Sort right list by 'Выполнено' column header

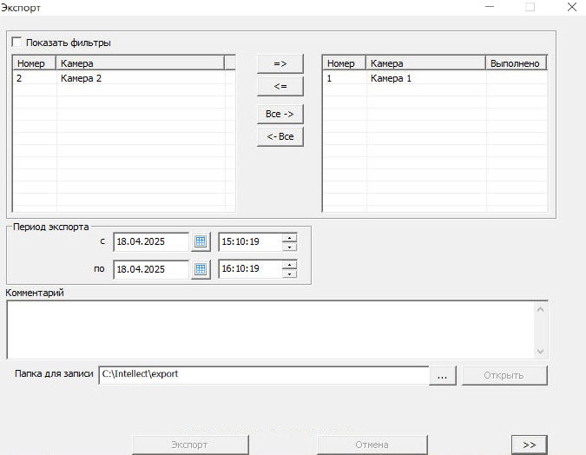515,63
